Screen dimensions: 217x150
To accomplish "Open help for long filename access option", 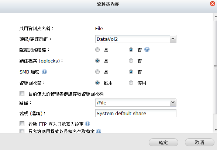I will click(99, 131).
